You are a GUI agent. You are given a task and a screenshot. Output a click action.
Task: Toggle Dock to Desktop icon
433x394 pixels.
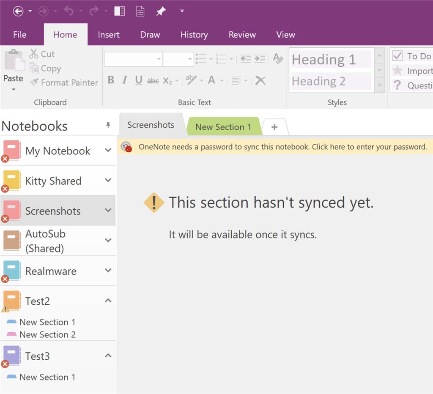pyautogui.click(x=120, y=11)
